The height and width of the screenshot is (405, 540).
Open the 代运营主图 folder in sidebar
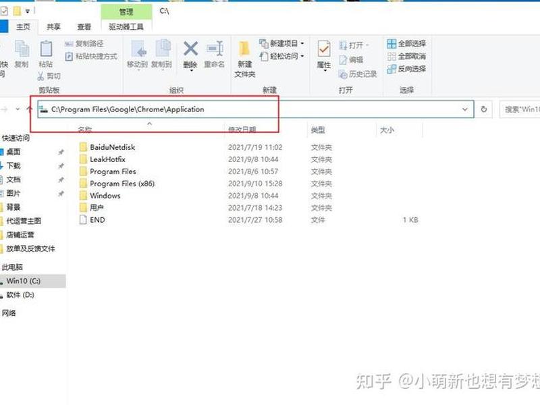click(x=24, y=221)
